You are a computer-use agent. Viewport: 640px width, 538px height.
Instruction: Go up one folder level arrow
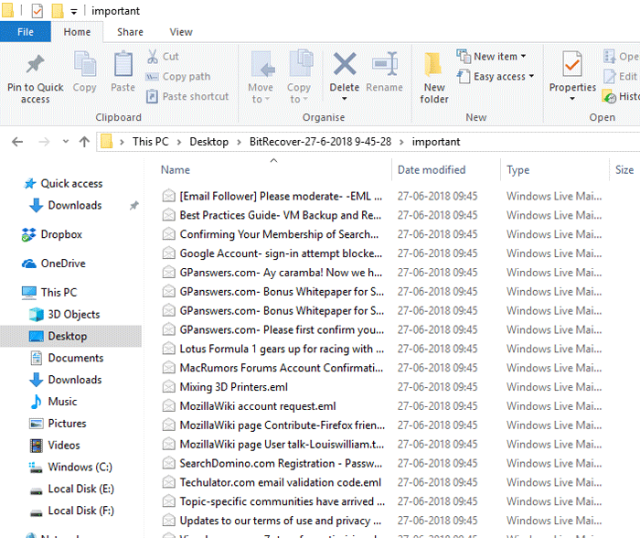tap(84, 142)
